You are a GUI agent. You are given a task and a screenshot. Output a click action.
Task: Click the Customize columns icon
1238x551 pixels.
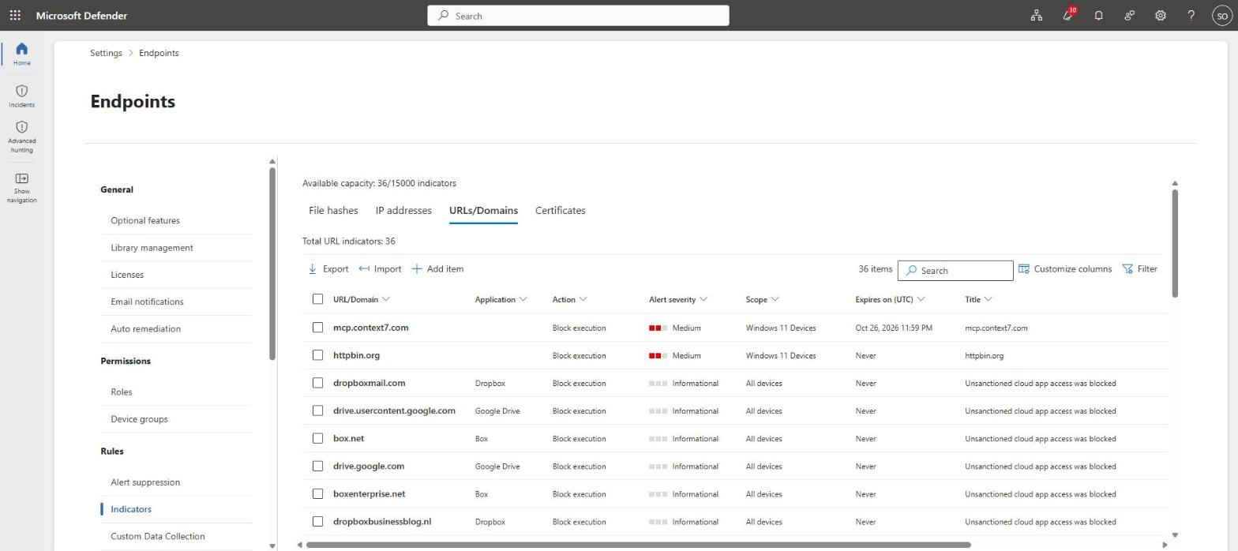click(1024, 269)
